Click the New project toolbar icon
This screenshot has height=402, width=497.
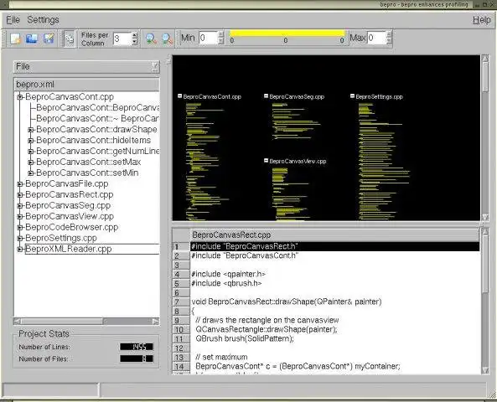click(15, 39)
